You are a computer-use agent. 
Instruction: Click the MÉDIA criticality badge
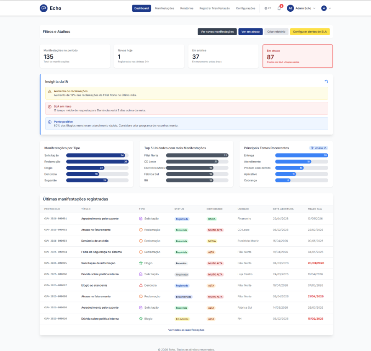(x=212, y=241)
